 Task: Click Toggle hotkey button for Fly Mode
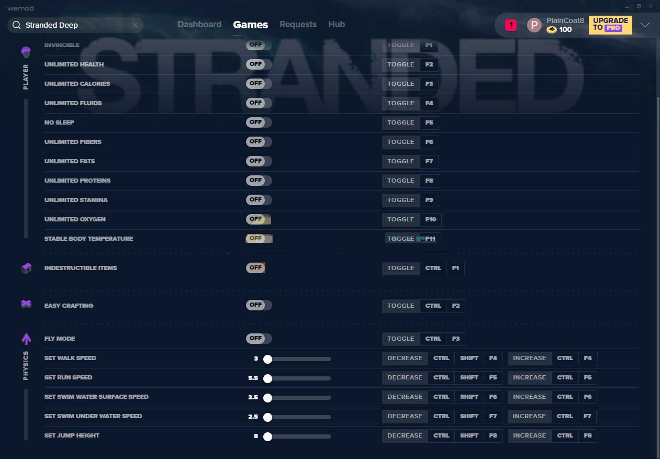[401, 339]
